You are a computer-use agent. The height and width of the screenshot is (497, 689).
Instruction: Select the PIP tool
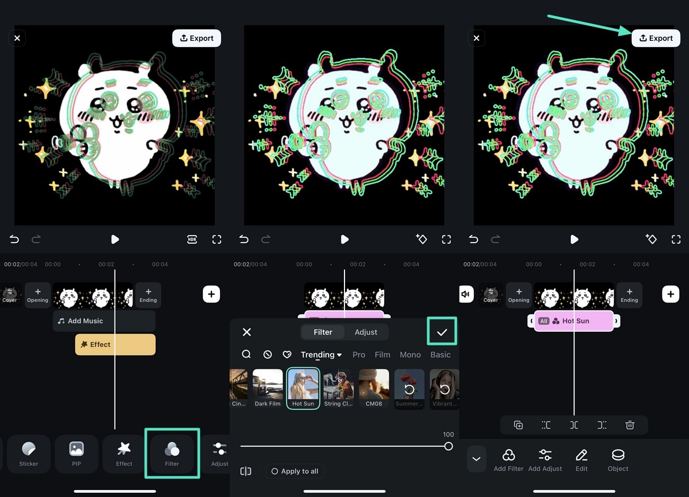(x=76, y=454)
